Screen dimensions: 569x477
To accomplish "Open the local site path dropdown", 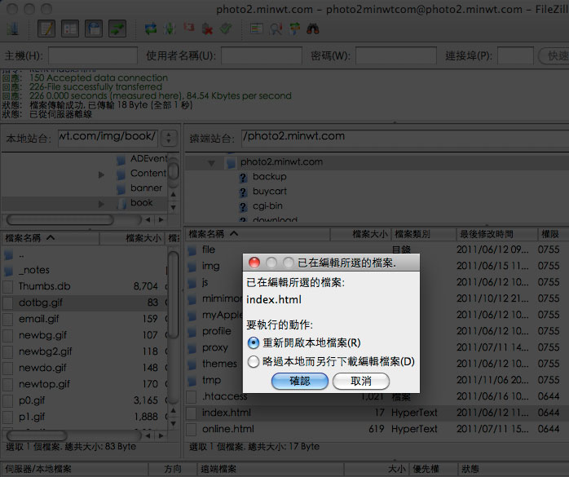I will (x=169, y=138).
